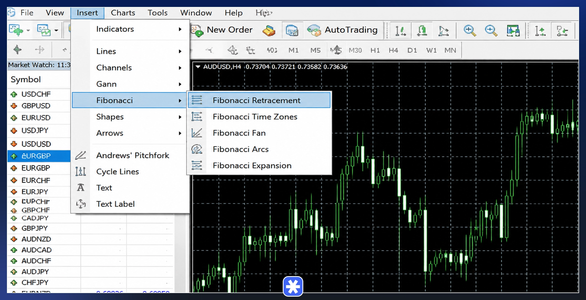
Task: Open the Tools menu
Action: pos(157,13)
